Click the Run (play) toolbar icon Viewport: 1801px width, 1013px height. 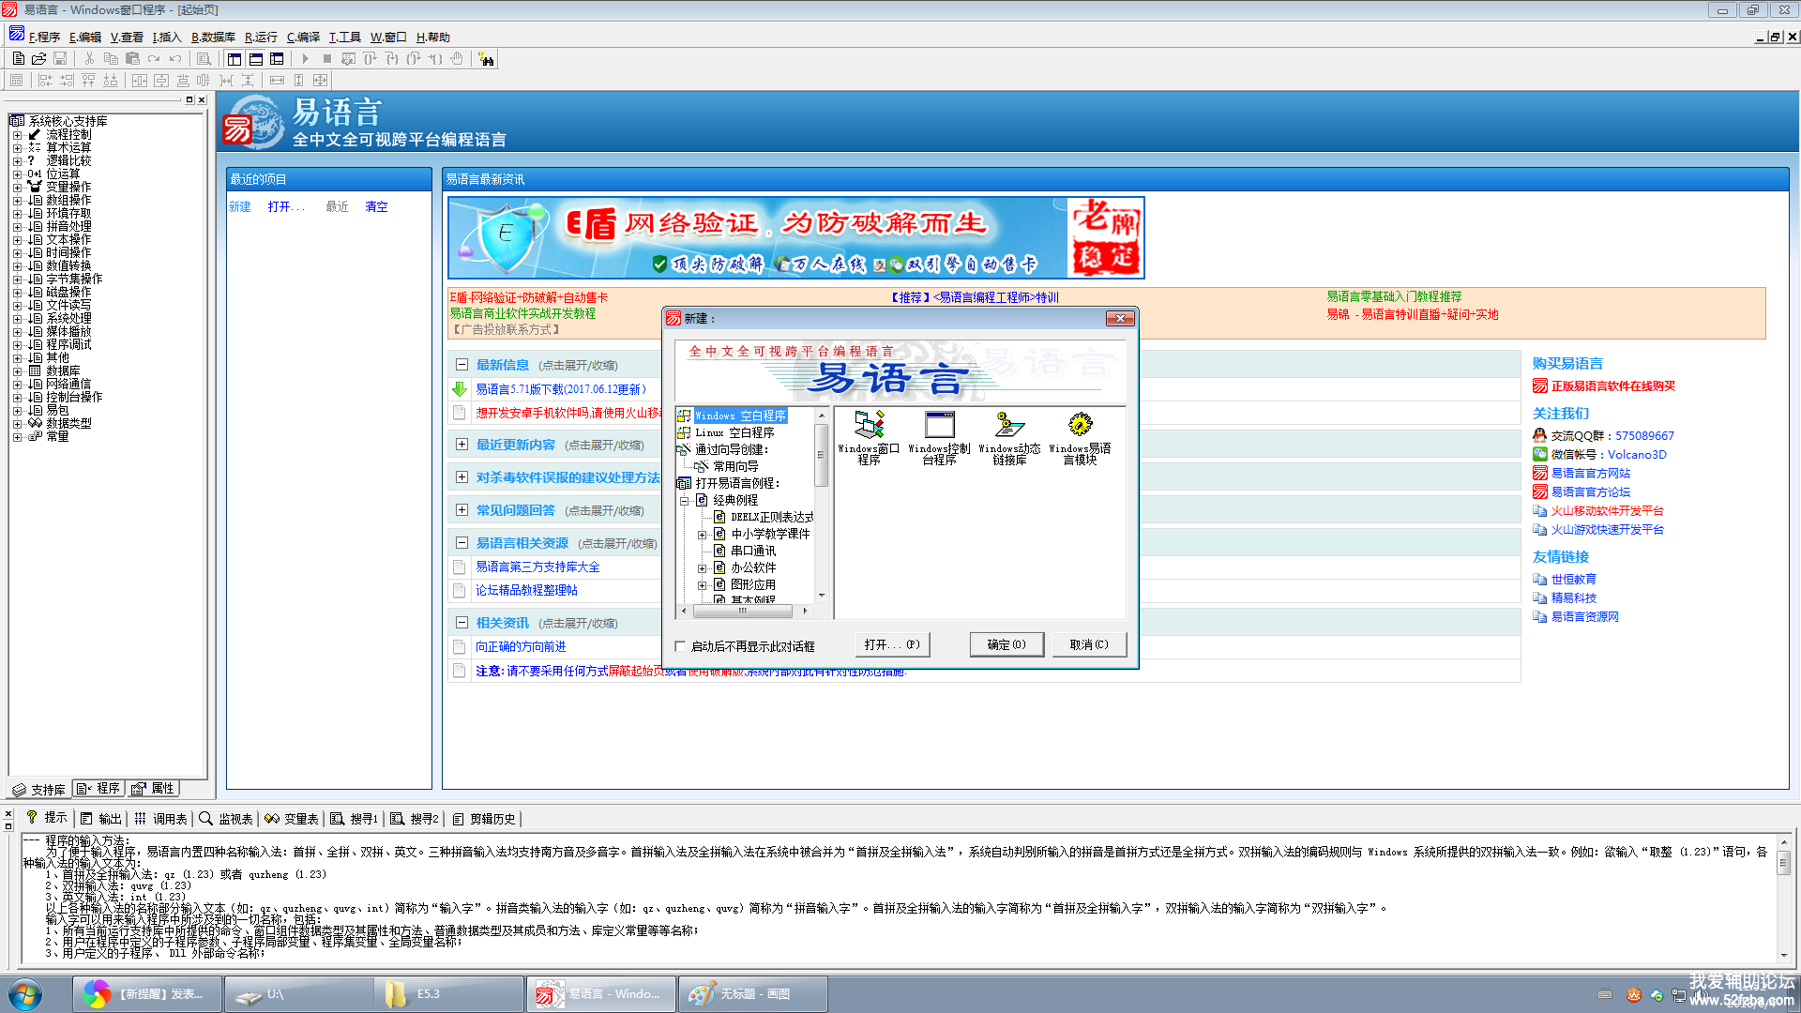[306, 59]
